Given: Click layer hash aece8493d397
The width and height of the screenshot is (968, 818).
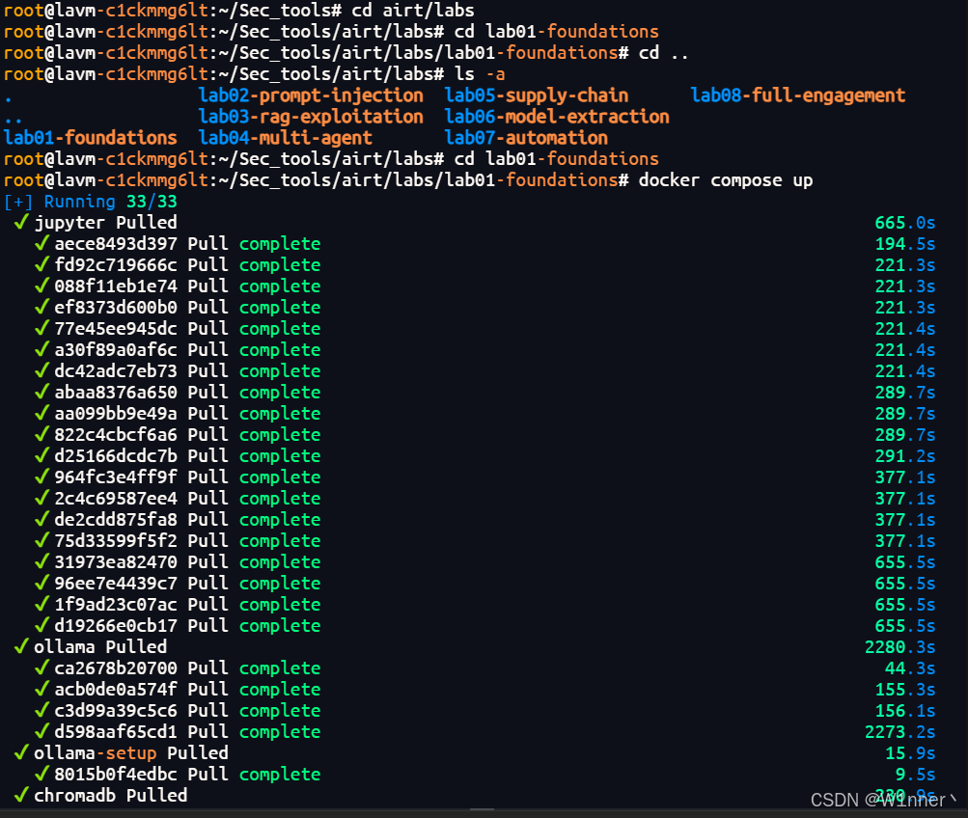Looking at the screenshot, I should pyautogui.click(x=116, y=244).
